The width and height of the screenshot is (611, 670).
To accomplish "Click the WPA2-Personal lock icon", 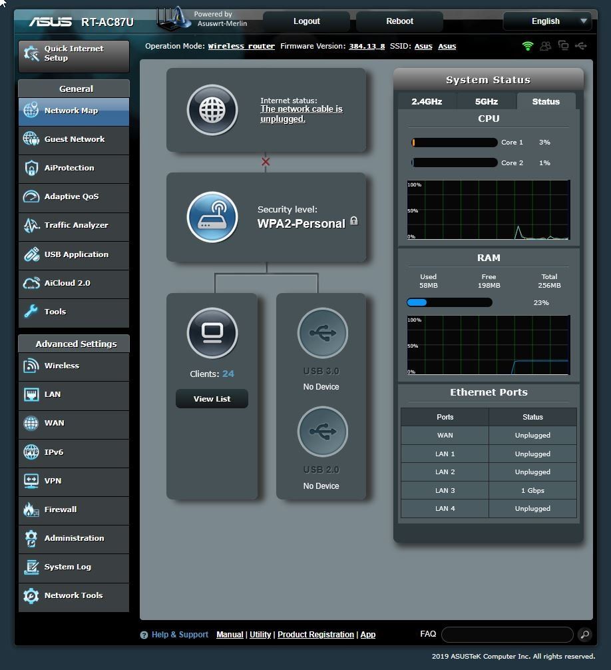I will coord(354,220).
